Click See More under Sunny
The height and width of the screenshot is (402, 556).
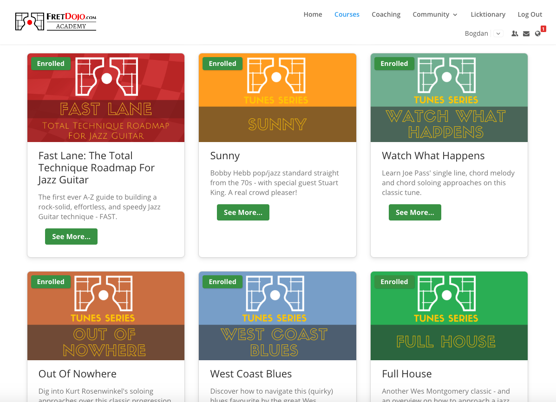point(243,212)
